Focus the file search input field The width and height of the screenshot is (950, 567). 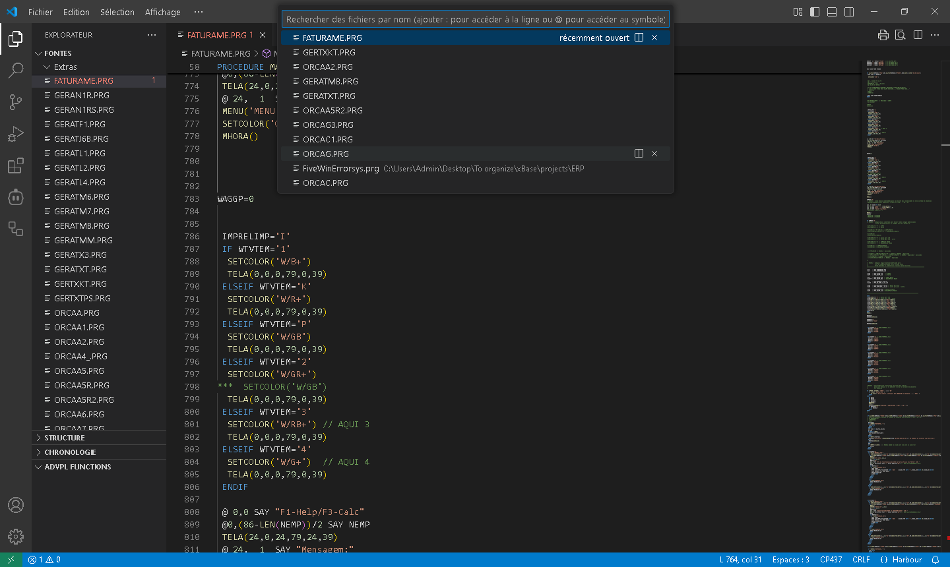click(475, 19)
